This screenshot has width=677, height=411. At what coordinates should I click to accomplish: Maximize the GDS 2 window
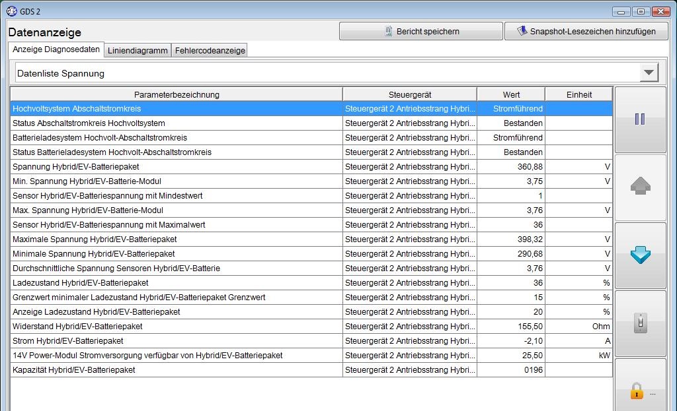(641, 11)
